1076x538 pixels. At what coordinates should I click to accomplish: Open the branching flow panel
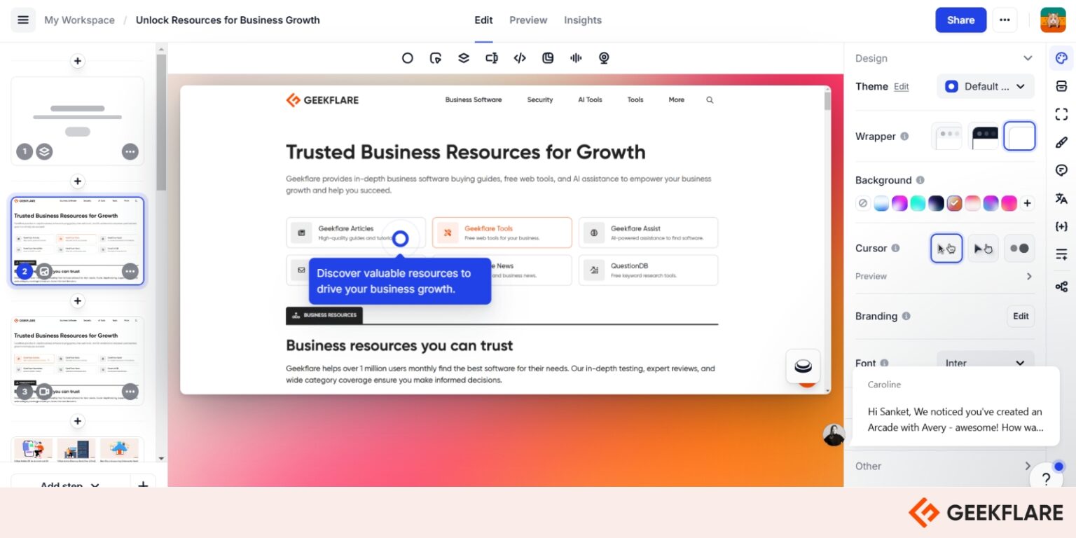point(1061,287)
